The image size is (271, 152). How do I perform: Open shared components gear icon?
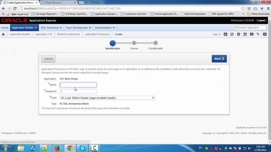coord(238,34)
